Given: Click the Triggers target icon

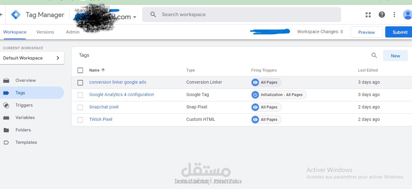Looking at the screenshot, I should [x=6, y=105].
